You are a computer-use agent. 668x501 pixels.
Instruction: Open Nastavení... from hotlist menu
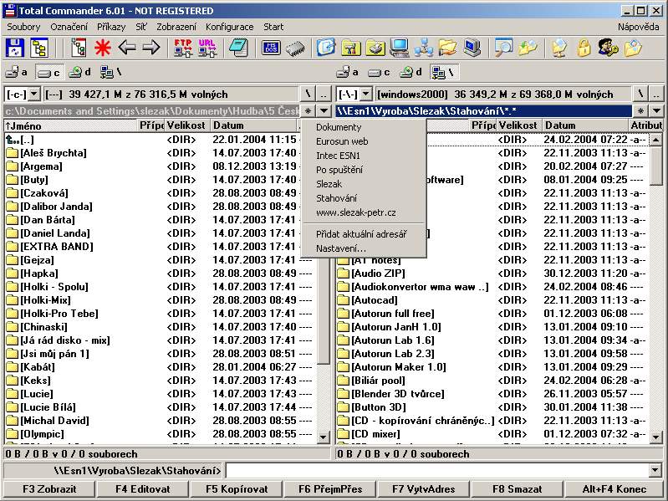click(341, 248)
